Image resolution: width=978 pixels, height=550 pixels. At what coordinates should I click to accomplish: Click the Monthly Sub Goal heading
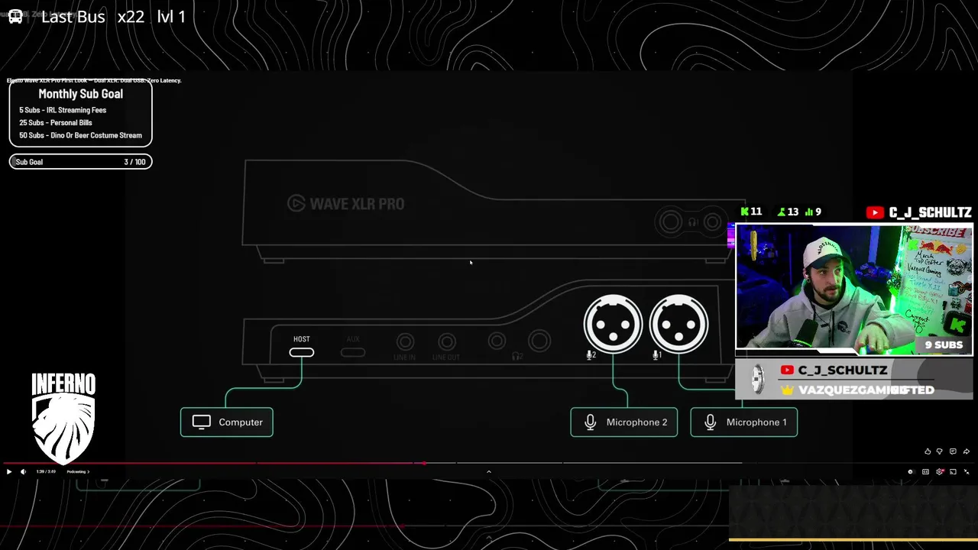80,94
